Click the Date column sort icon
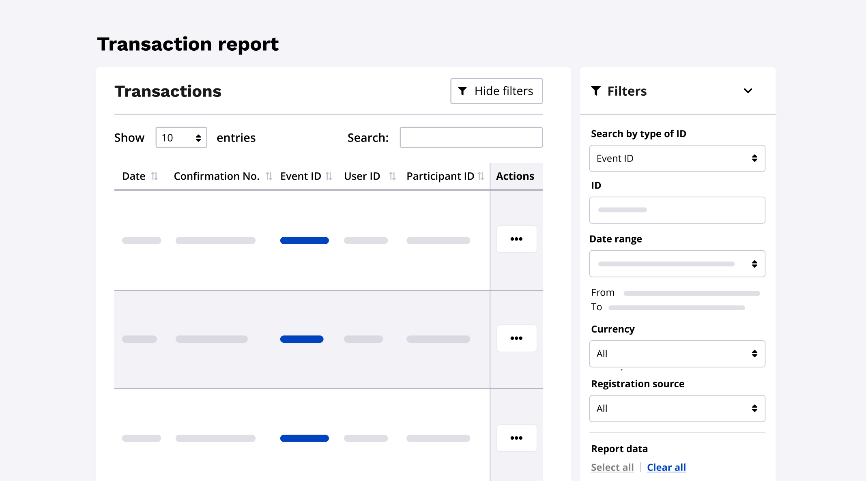This screenshot has height=481, width=866. pos(154,176)
